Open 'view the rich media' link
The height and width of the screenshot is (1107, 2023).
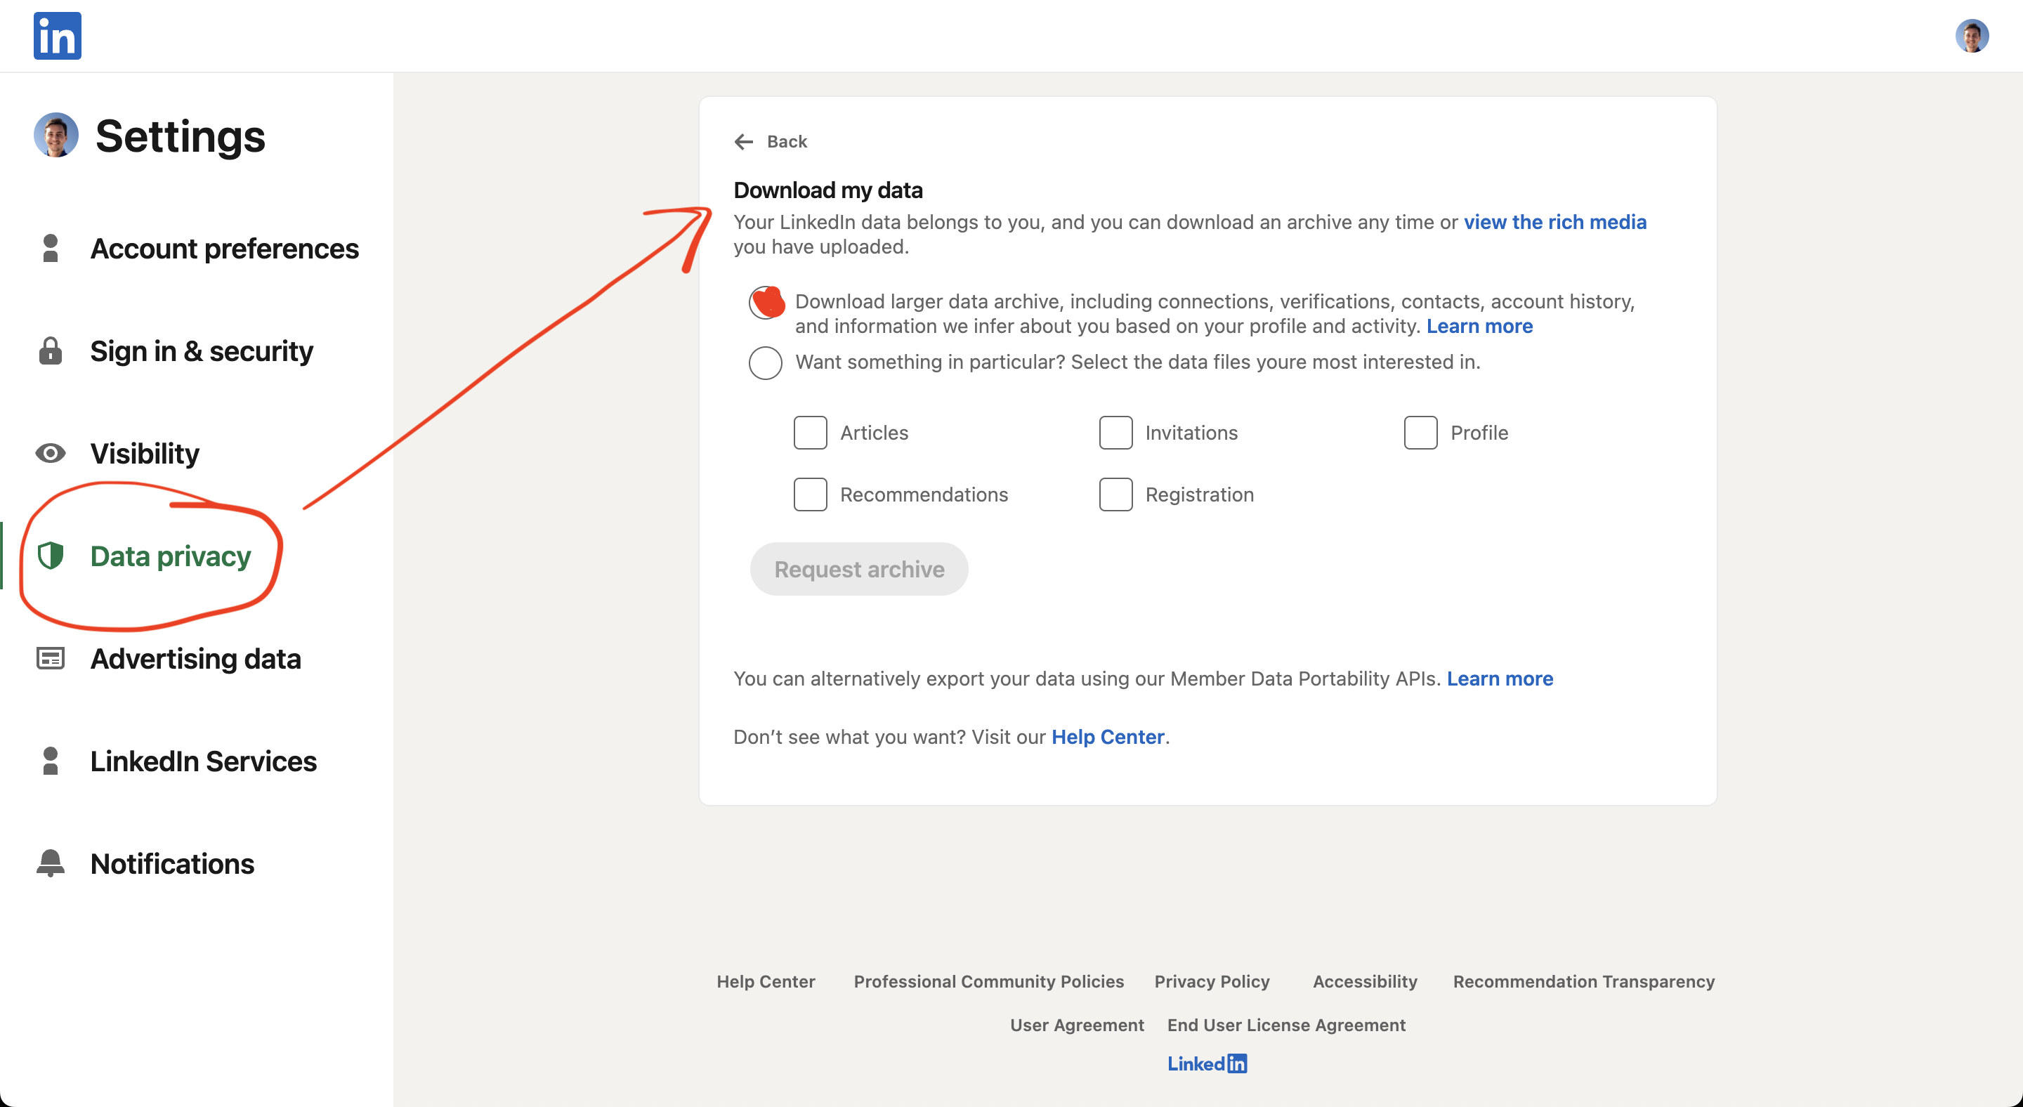point(1554,222)
